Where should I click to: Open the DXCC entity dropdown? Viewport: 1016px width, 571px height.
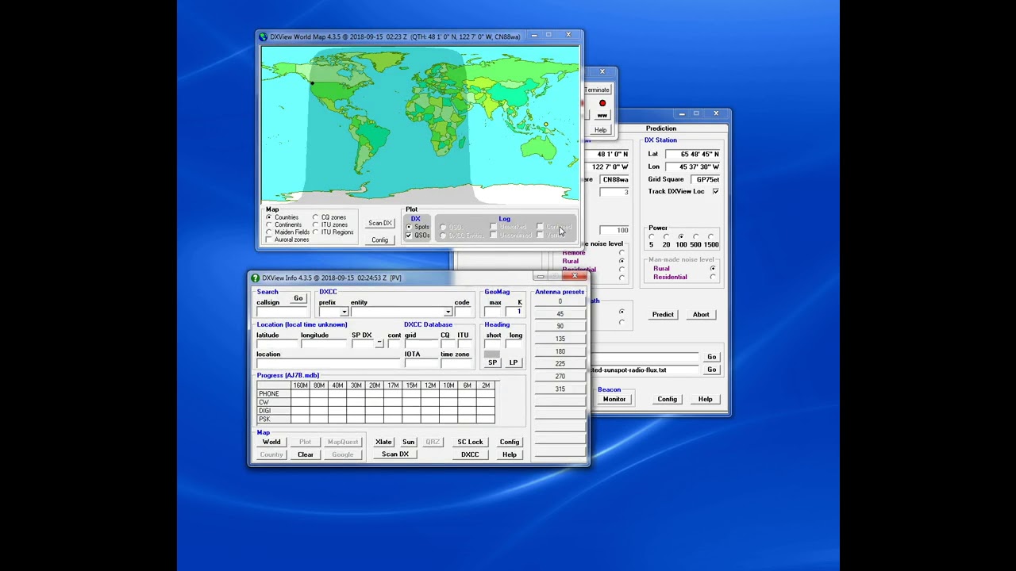click(x=448, y=312)
